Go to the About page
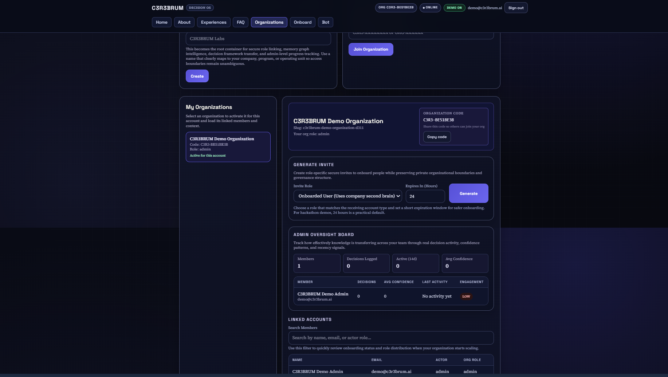Image resolution: width=668 pixels, height=377 pixels. (184, 22)
